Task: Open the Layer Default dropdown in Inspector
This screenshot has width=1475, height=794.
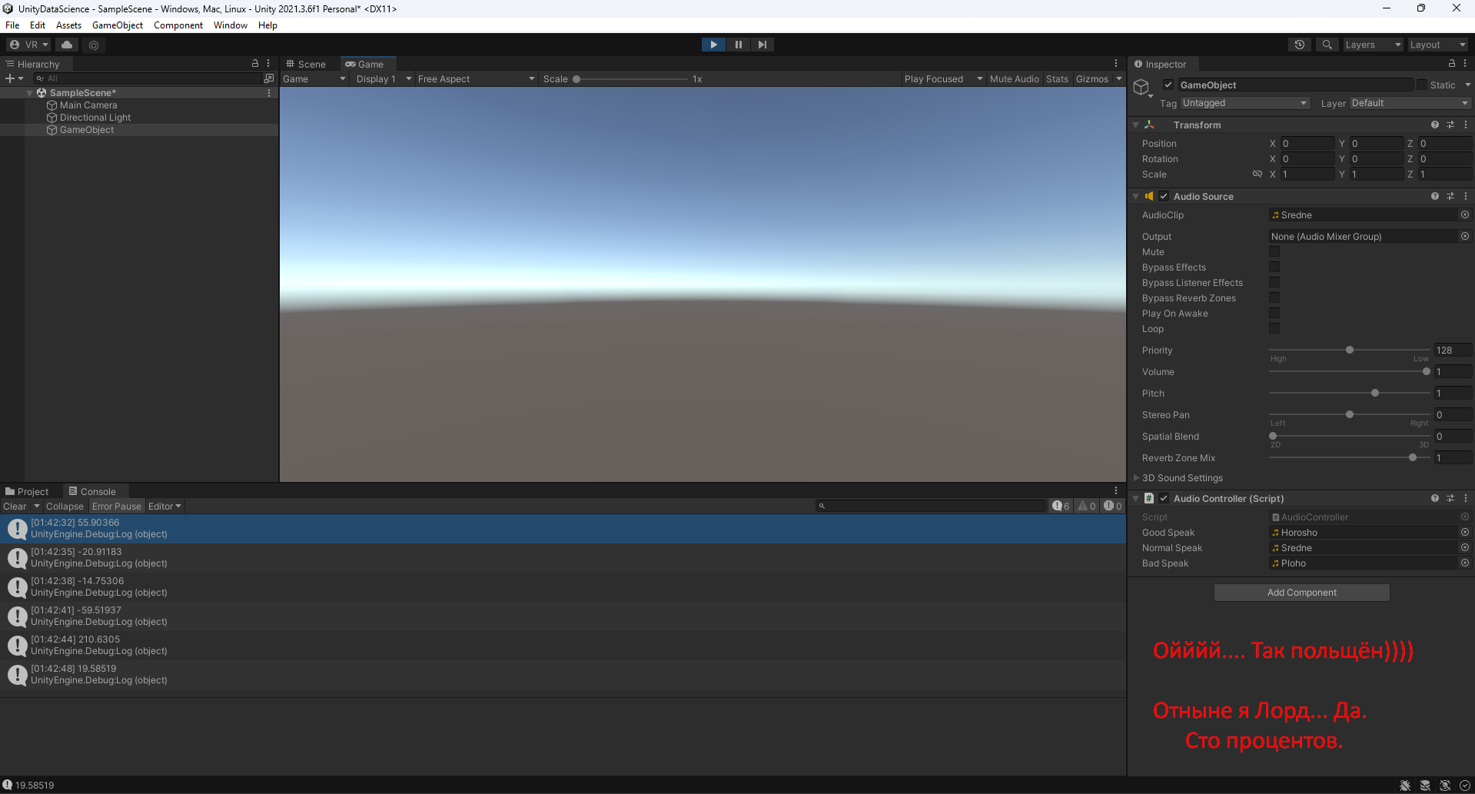Action: click(x=1409, y=102)
